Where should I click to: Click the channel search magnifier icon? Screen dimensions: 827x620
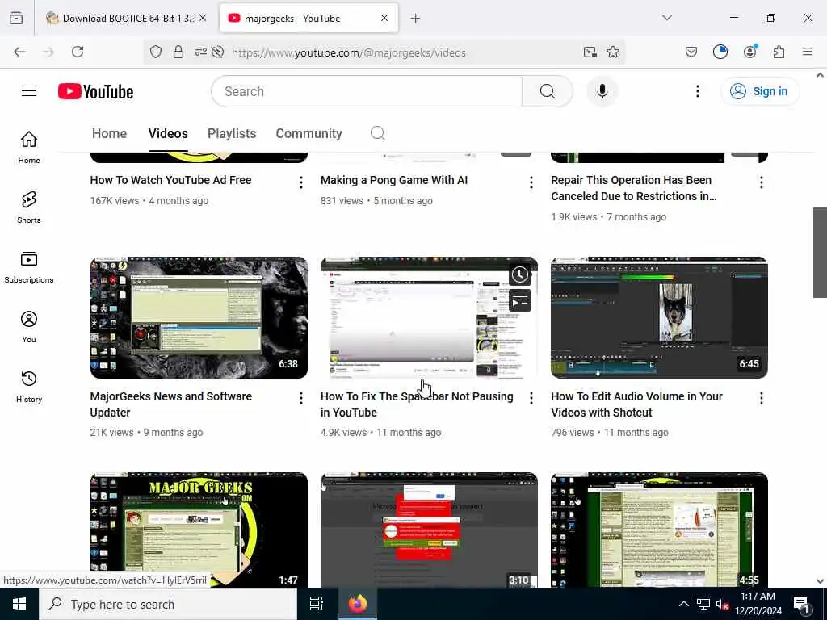click(378, 133)
